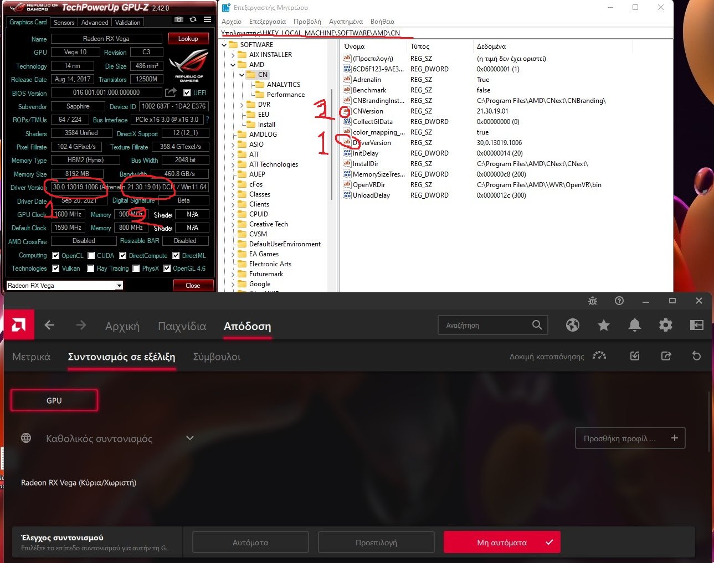Toggle the DirectCompute checkbox

(x=123, y=256)
